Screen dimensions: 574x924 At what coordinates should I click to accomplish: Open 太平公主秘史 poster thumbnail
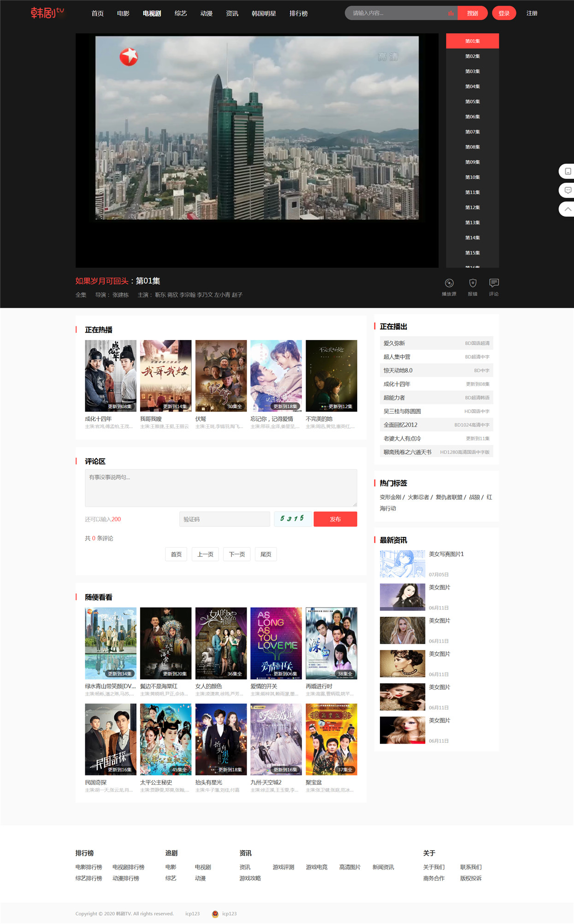pos(166,739)
